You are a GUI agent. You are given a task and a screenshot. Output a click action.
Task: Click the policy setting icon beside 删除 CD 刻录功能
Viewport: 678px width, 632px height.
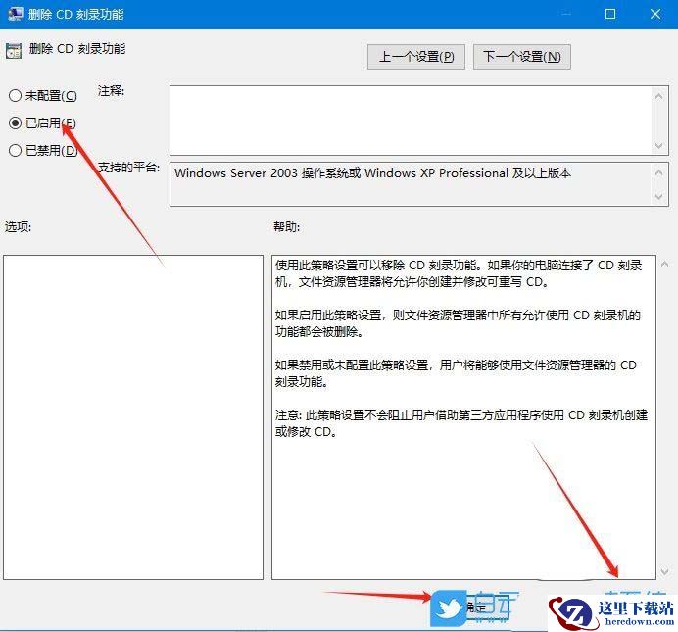click(x=14, y=51)
